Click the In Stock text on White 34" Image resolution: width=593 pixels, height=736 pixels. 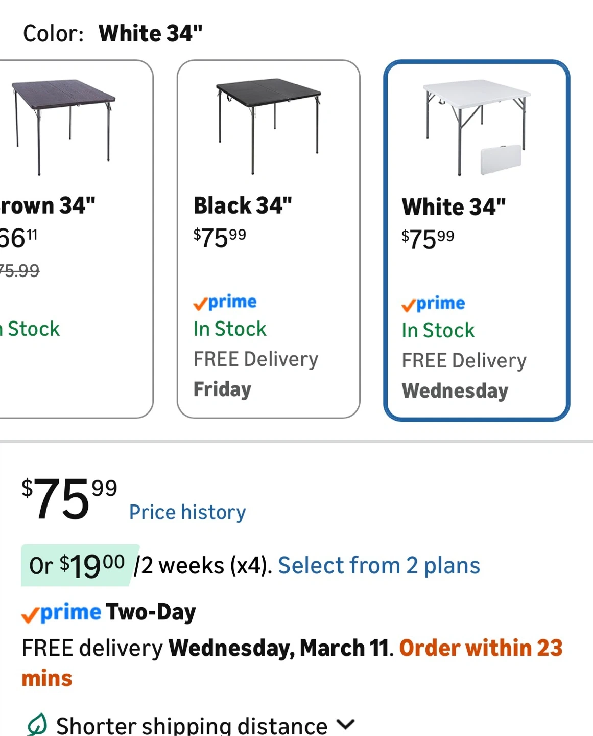(438, 331)
